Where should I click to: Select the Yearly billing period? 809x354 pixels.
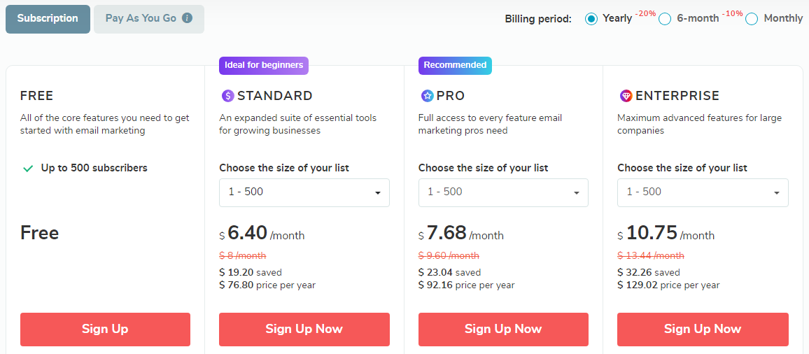(x=591, y=19)
